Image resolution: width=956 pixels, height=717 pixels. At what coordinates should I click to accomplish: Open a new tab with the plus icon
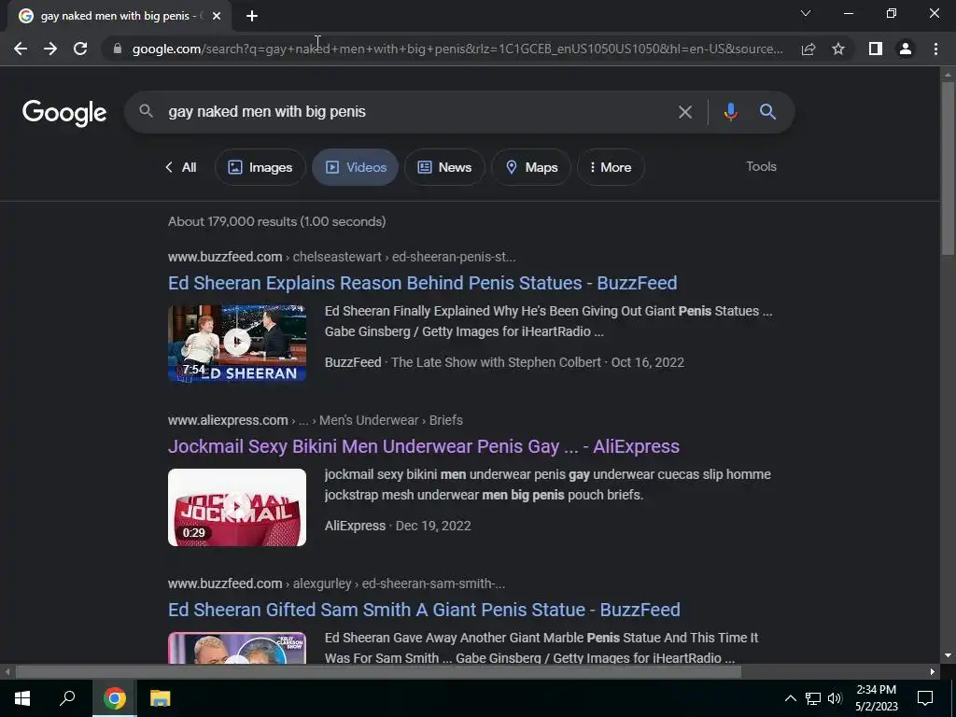pos(252,16)
